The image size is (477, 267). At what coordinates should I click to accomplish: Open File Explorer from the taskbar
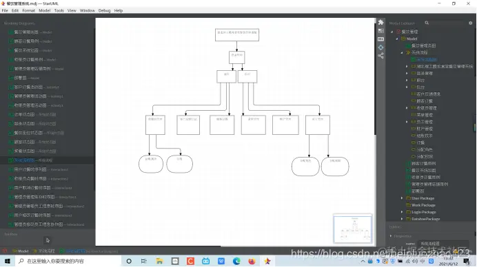coord(159,261)
